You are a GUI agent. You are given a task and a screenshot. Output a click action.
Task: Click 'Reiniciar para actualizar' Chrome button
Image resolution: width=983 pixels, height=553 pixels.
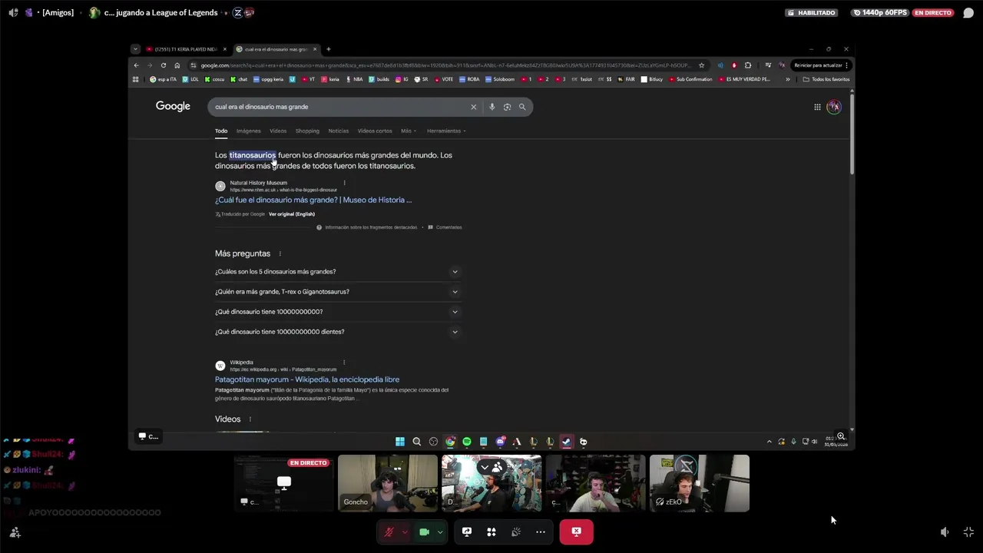(822, 65)
